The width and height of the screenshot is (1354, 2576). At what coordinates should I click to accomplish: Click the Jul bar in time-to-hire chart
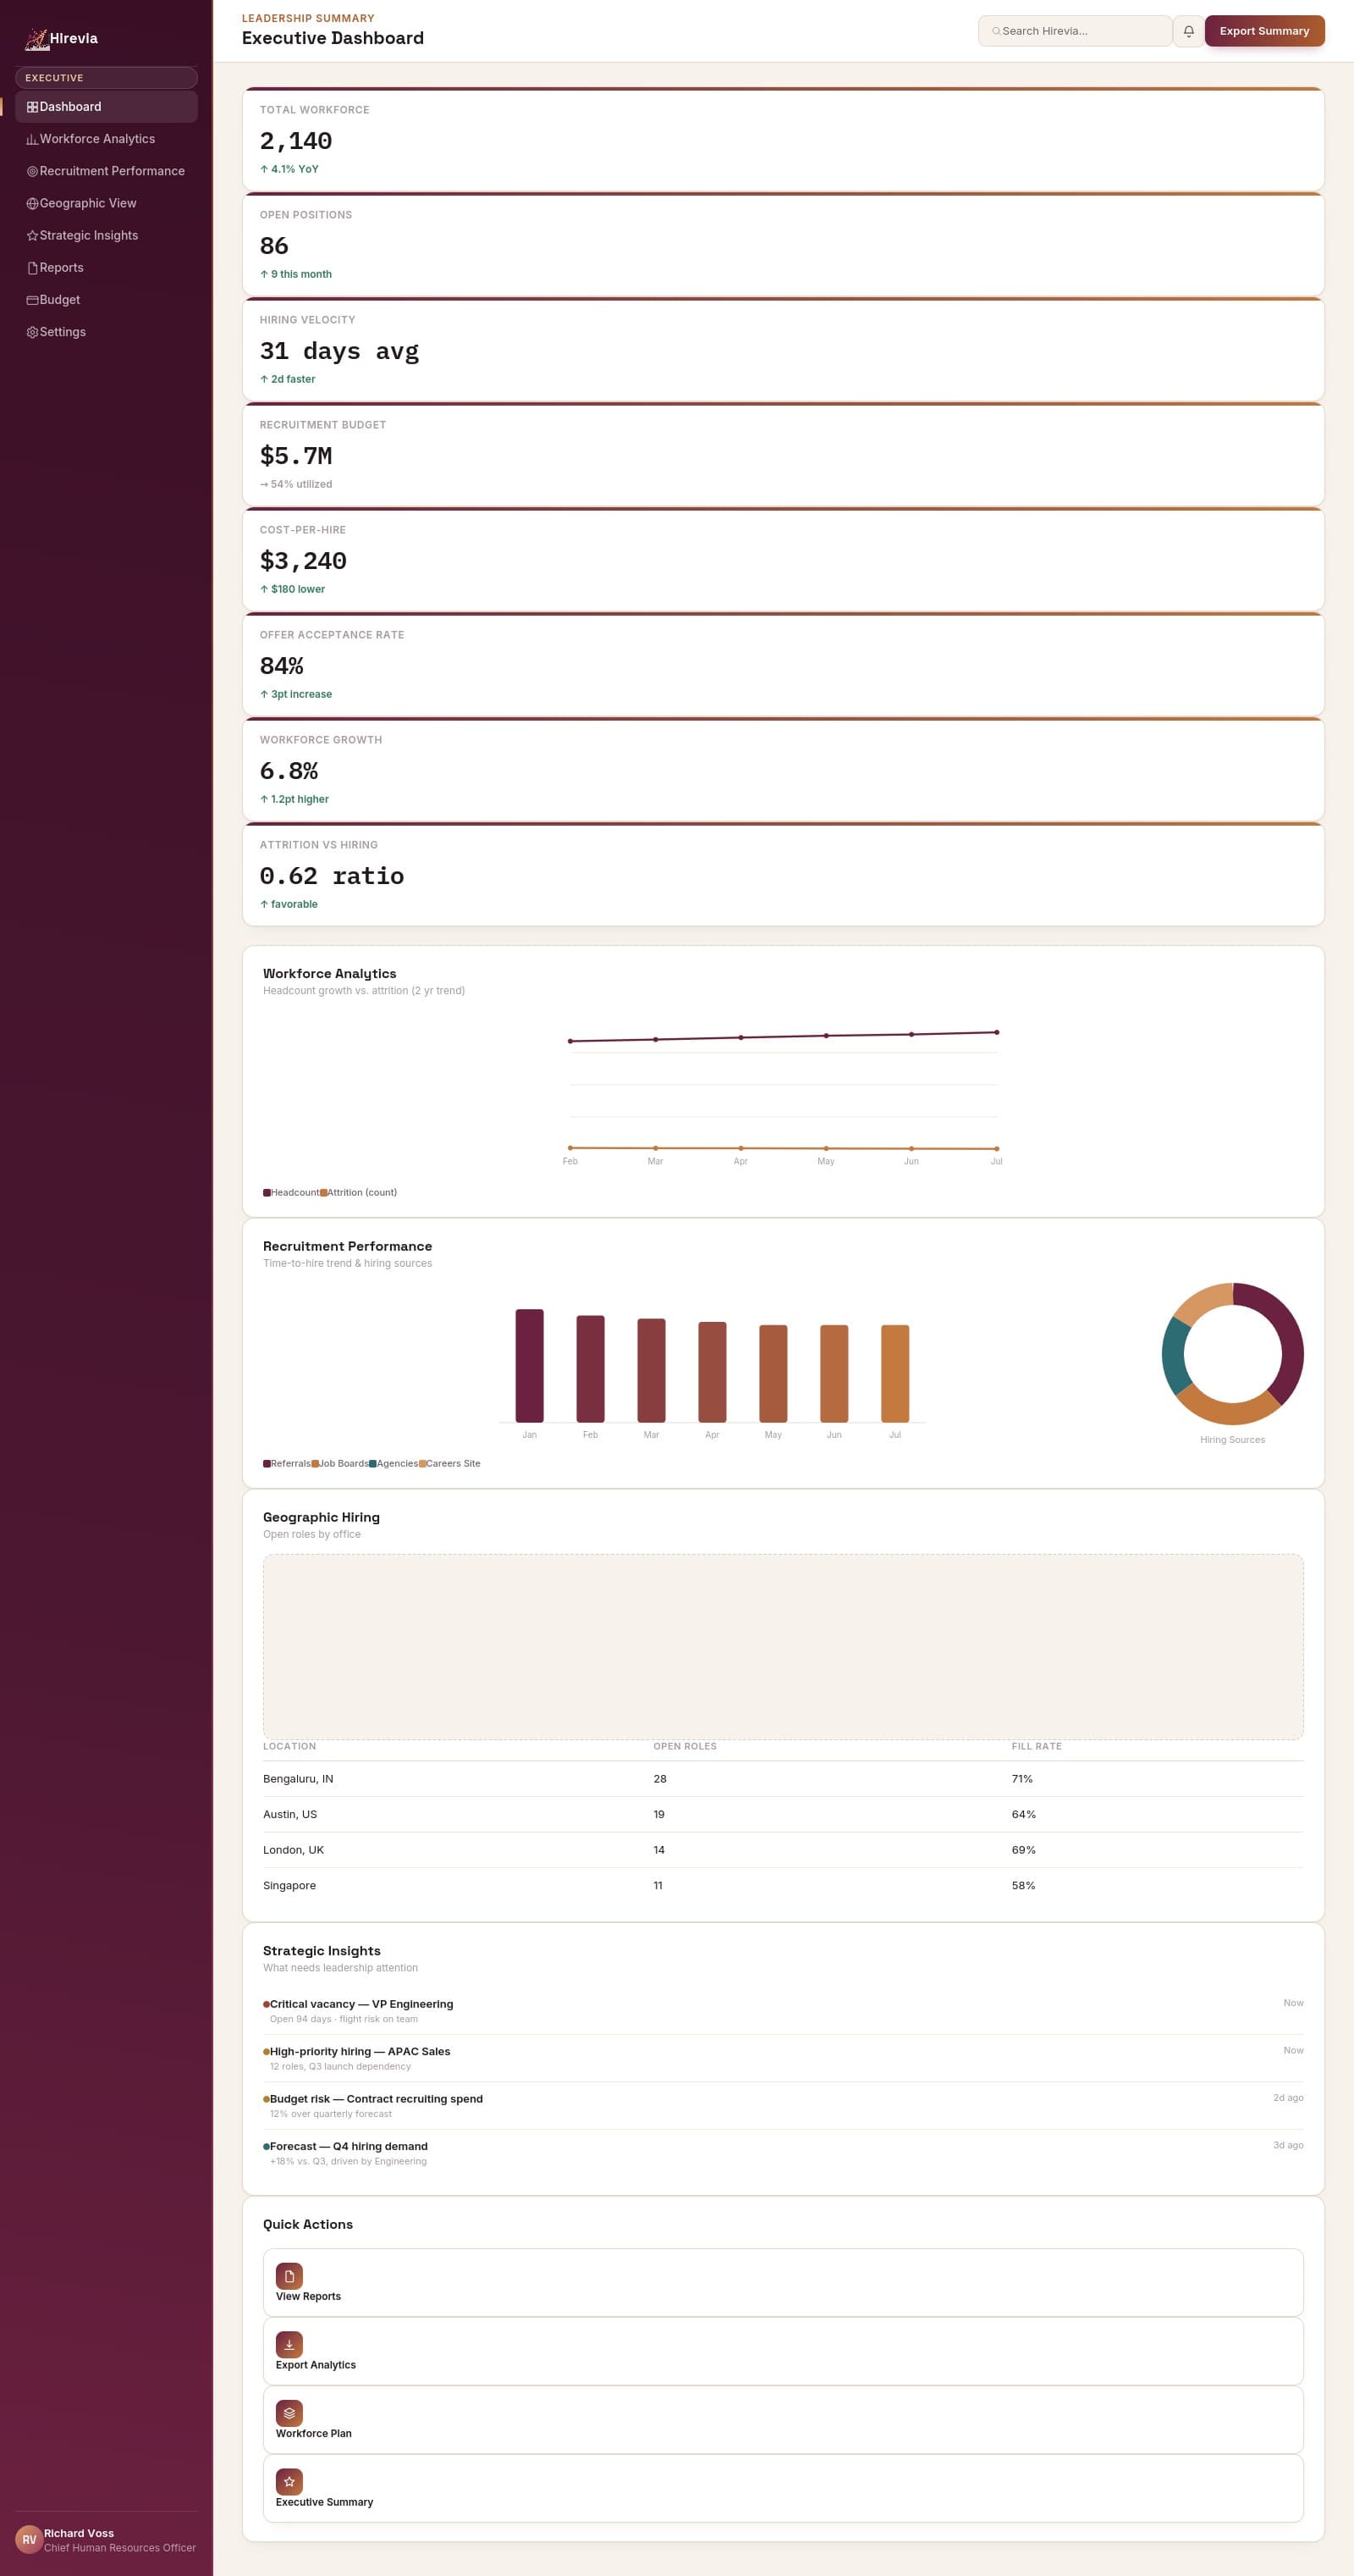click(895, 1373)
